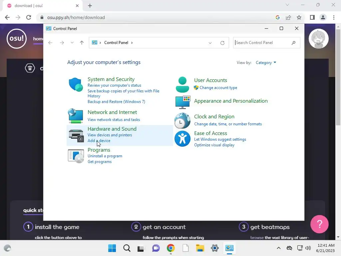Show hidden system tray icons
This screenshot has width=341, height=256.
279,248
